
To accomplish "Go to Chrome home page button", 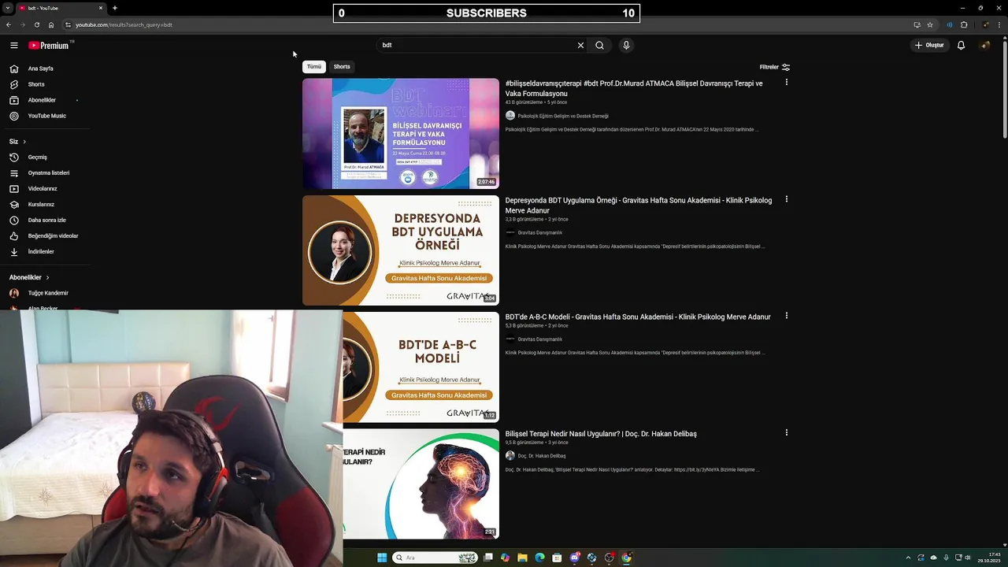I will 51,24.
